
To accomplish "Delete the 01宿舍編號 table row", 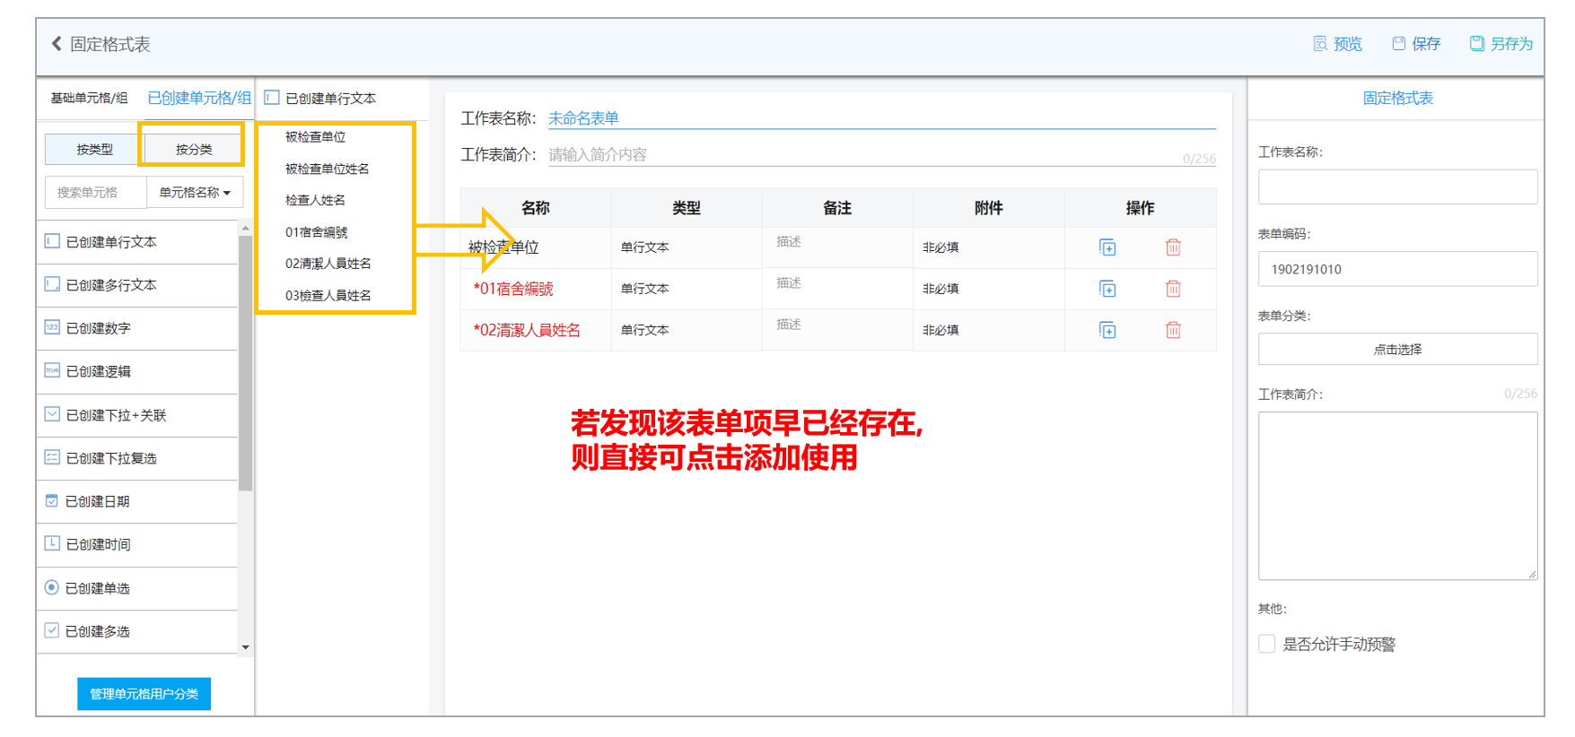I will [1173, 289].
